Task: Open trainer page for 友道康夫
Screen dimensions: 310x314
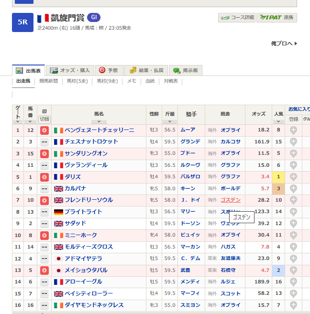Action: click(x=231, y=259)
